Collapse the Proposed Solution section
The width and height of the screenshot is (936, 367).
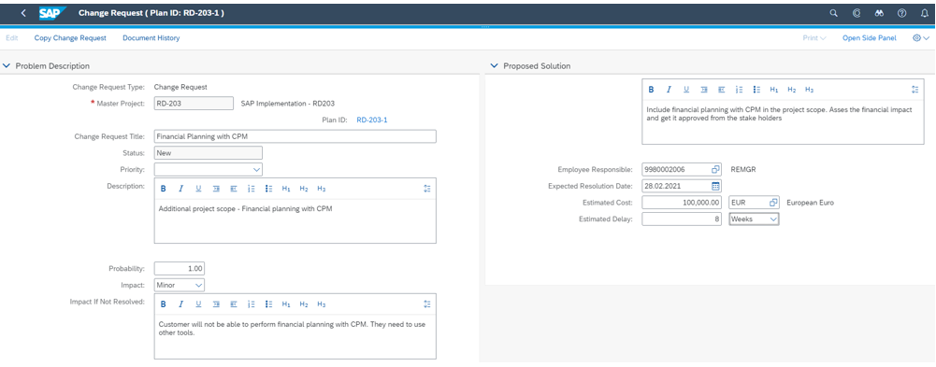tap(494, 66)
